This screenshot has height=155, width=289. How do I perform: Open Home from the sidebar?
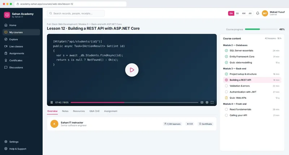[x=21, y=25]
